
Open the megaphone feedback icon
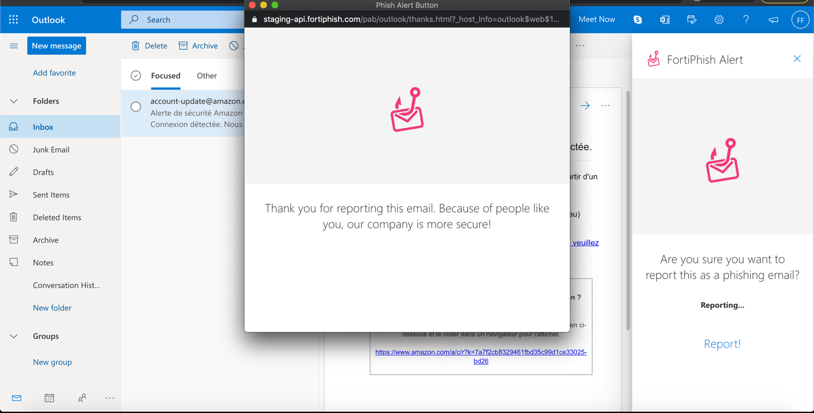773,19
